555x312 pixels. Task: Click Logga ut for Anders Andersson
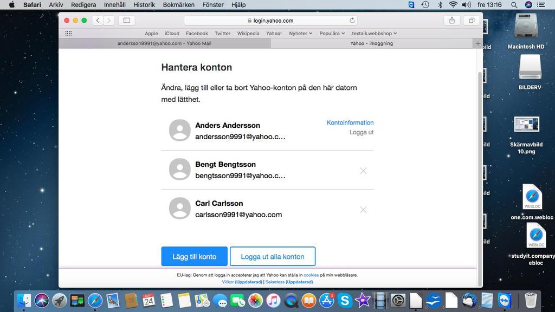point(362,132)
